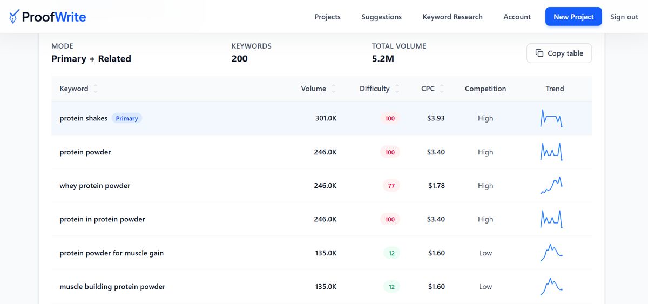This screenshot has height=304, width=648.
Task: Click the Primary badge on protein shakes
Action: coord(127,118)
